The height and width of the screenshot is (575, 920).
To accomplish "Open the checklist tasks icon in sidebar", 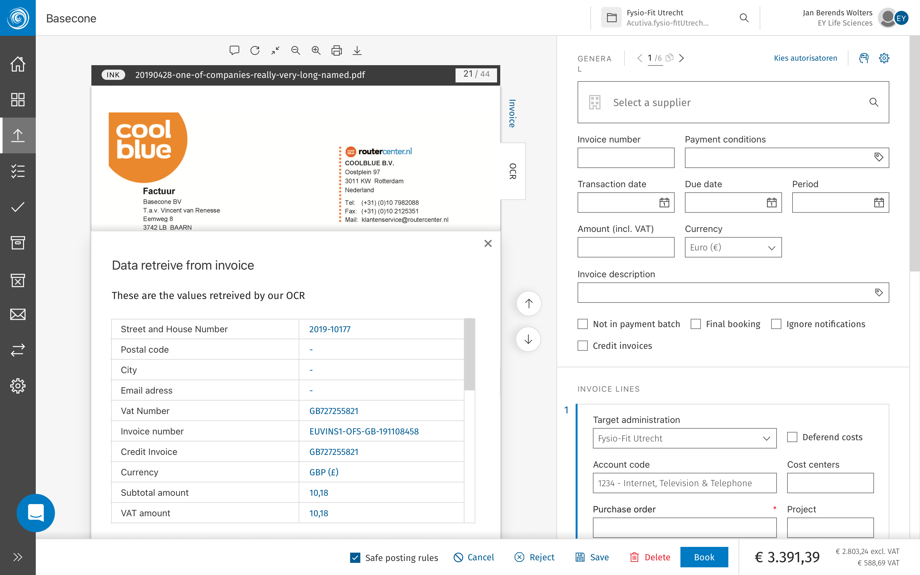I will 18,171.
